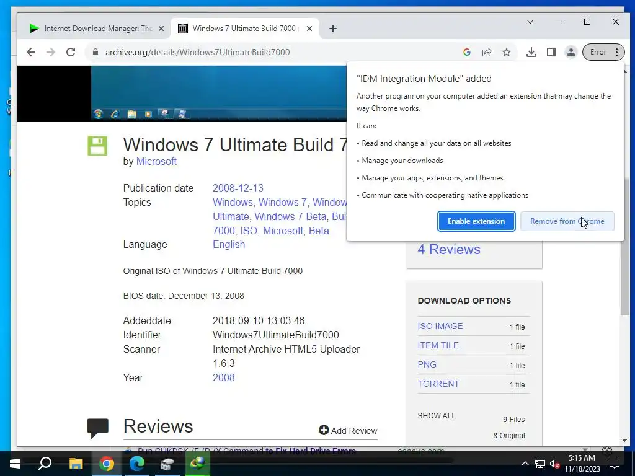Close the Windows 7 Ultimate Build tab
The width and height of the screenshot is (635, 476).
(x=309, y=29)
